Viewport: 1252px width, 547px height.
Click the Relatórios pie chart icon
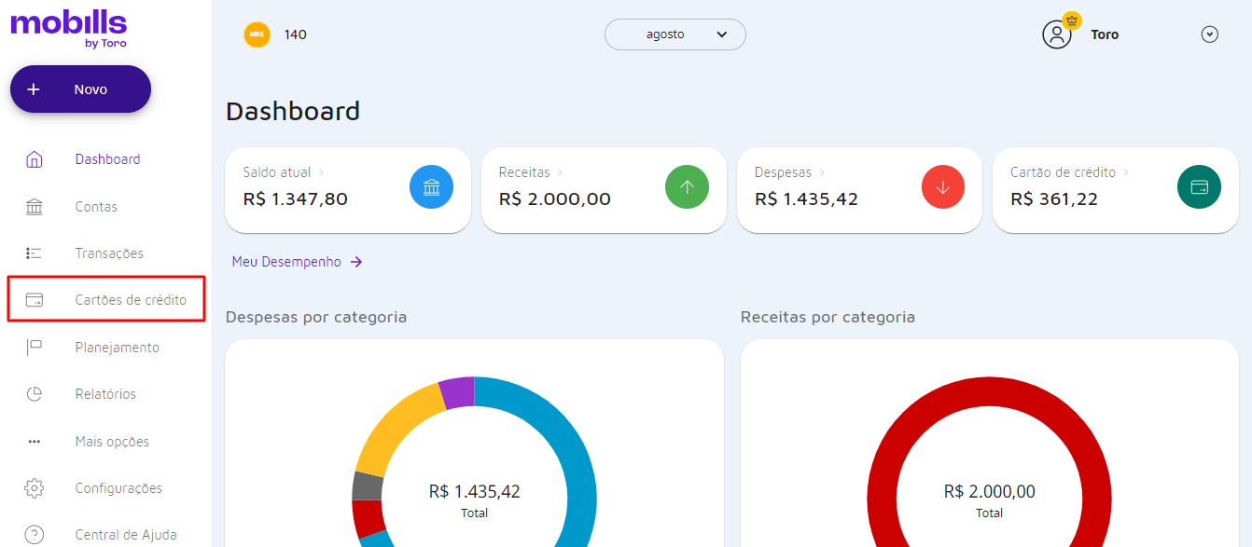(x=34, y=393)
